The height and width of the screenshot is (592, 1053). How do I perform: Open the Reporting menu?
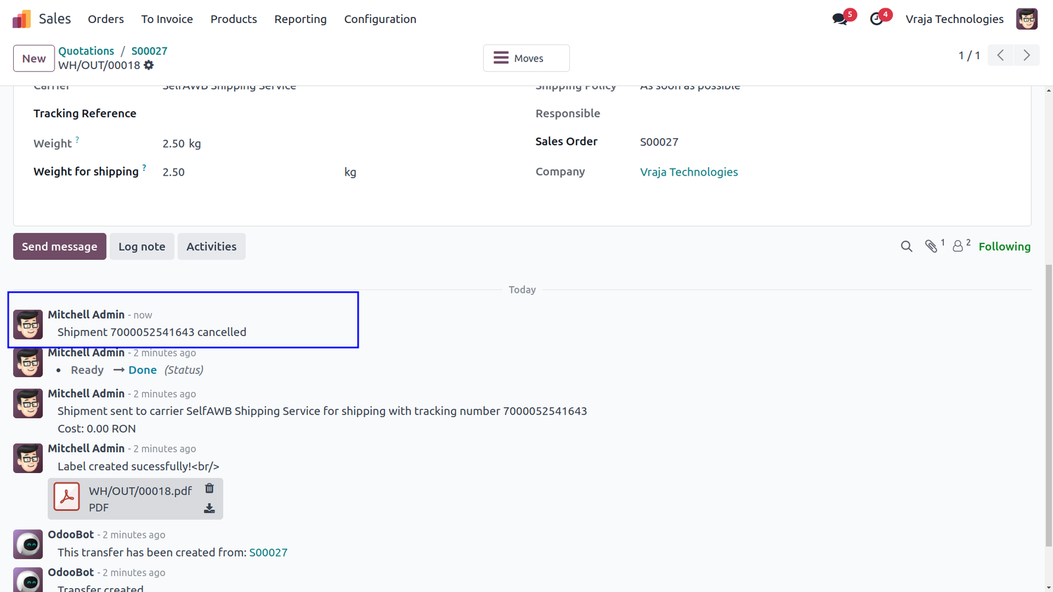300,19
